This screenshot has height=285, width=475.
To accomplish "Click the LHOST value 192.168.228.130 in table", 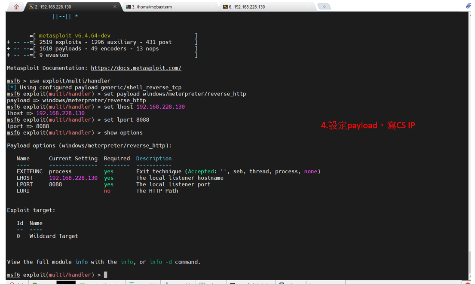I will coord(74,178).
